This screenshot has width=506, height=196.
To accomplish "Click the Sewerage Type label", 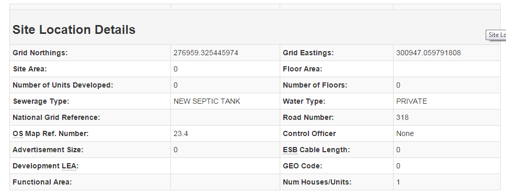I will tap(41, 101).
